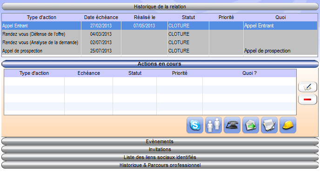Select the Appel de prospection row
The image size is (320, 172).
(x=160, y=51)
